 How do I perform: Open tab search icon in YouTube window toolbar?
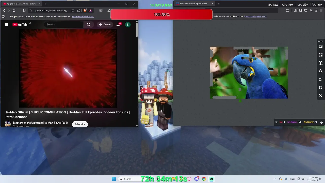click(101, 10)
